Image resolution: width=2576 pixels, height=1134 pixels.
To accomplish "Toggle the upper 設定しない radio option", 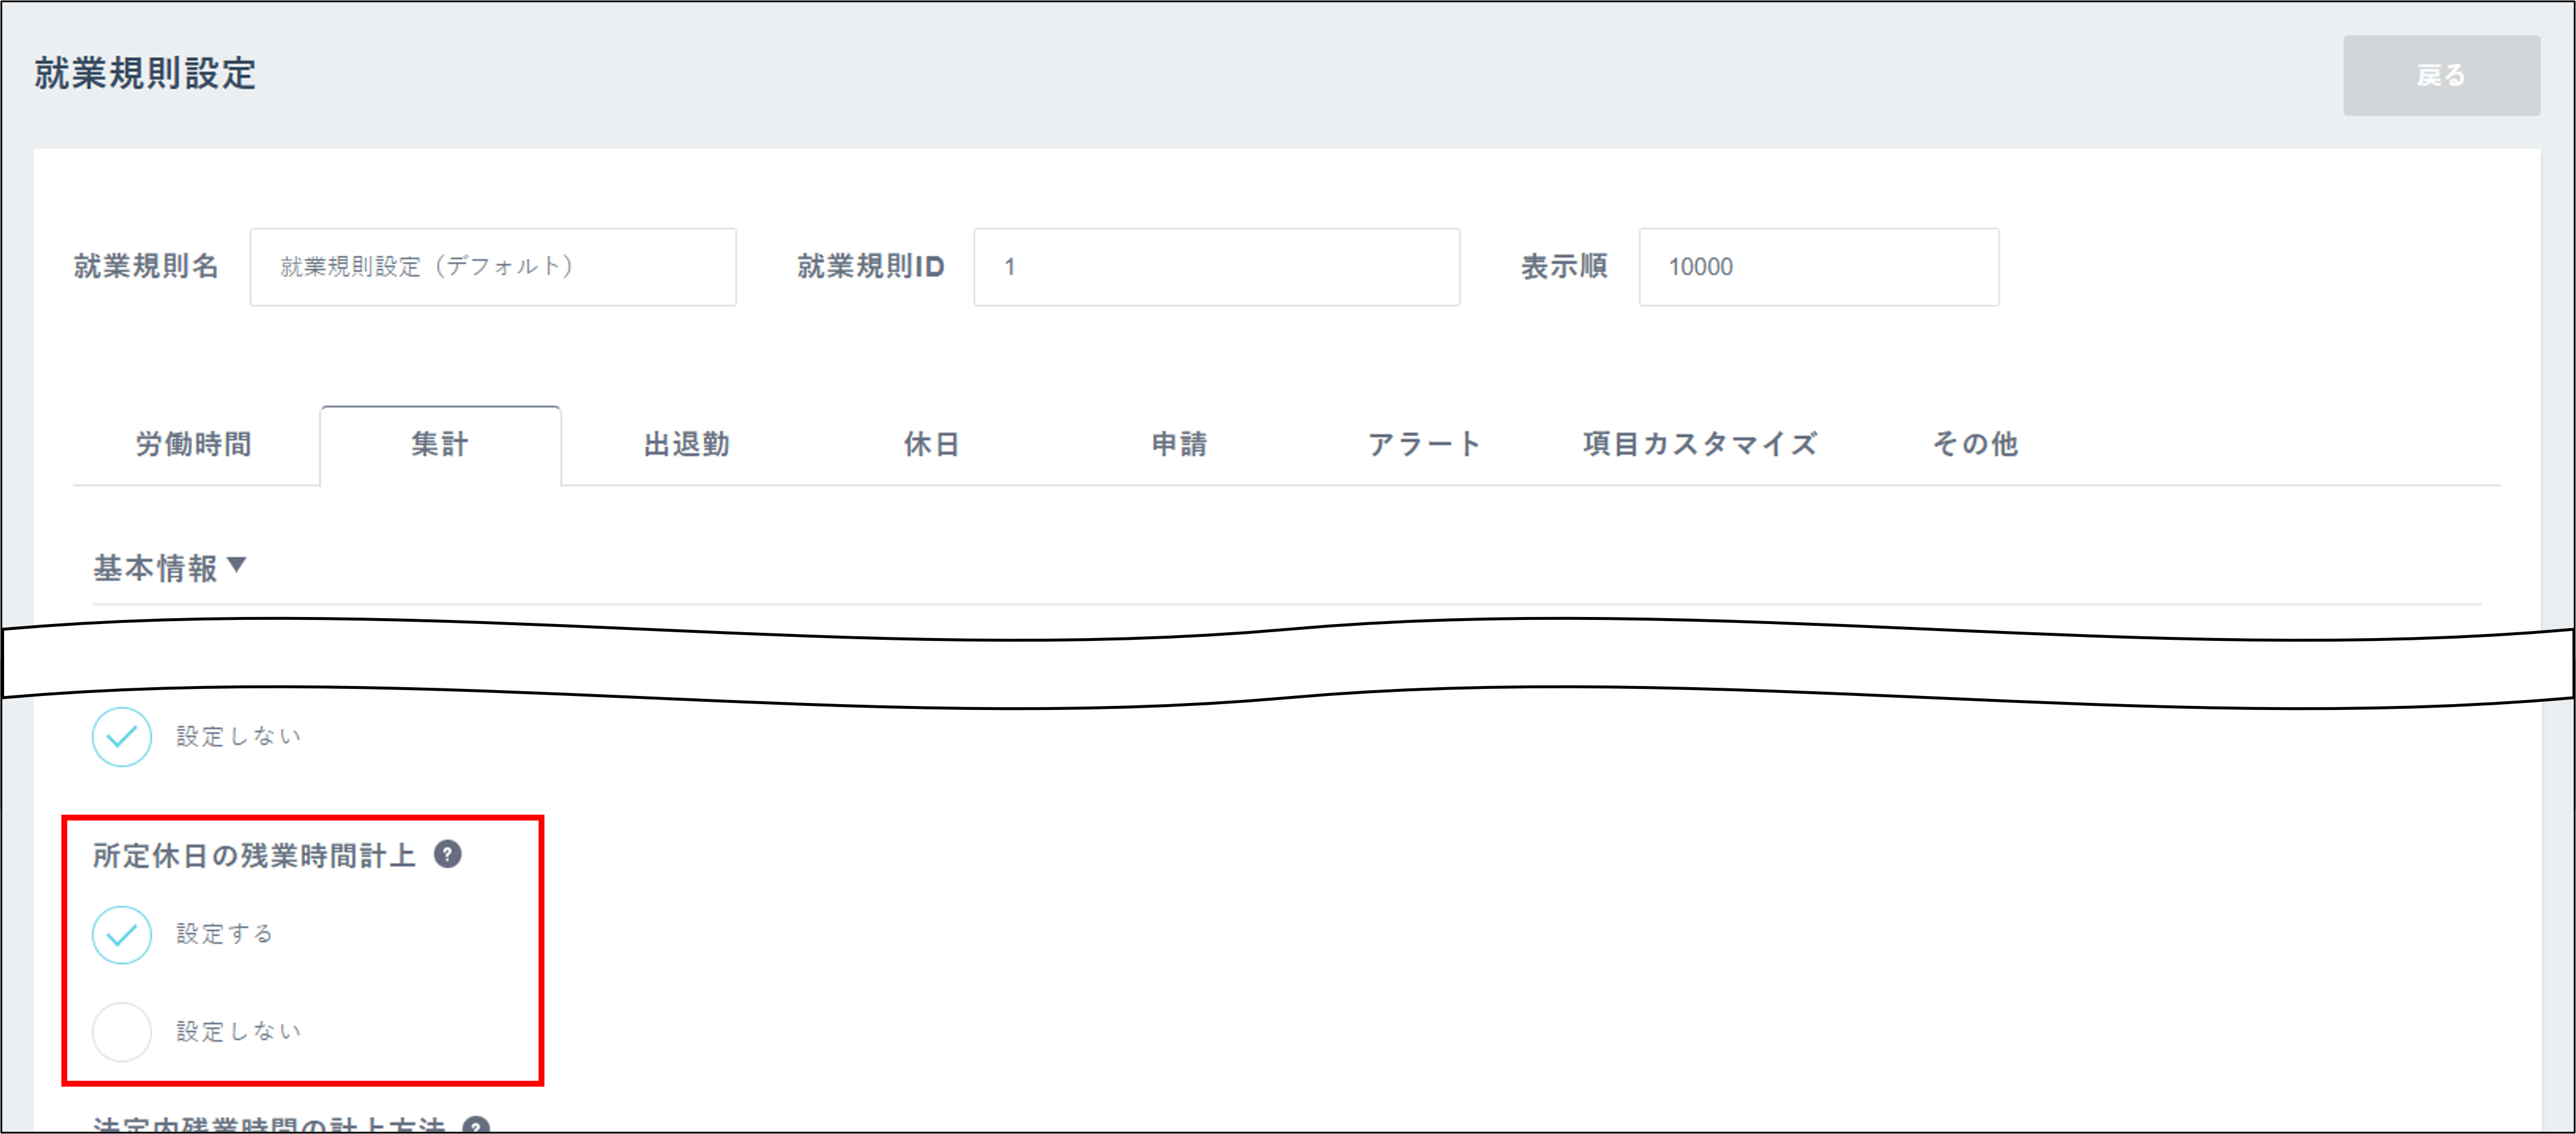I will [122, 737].
